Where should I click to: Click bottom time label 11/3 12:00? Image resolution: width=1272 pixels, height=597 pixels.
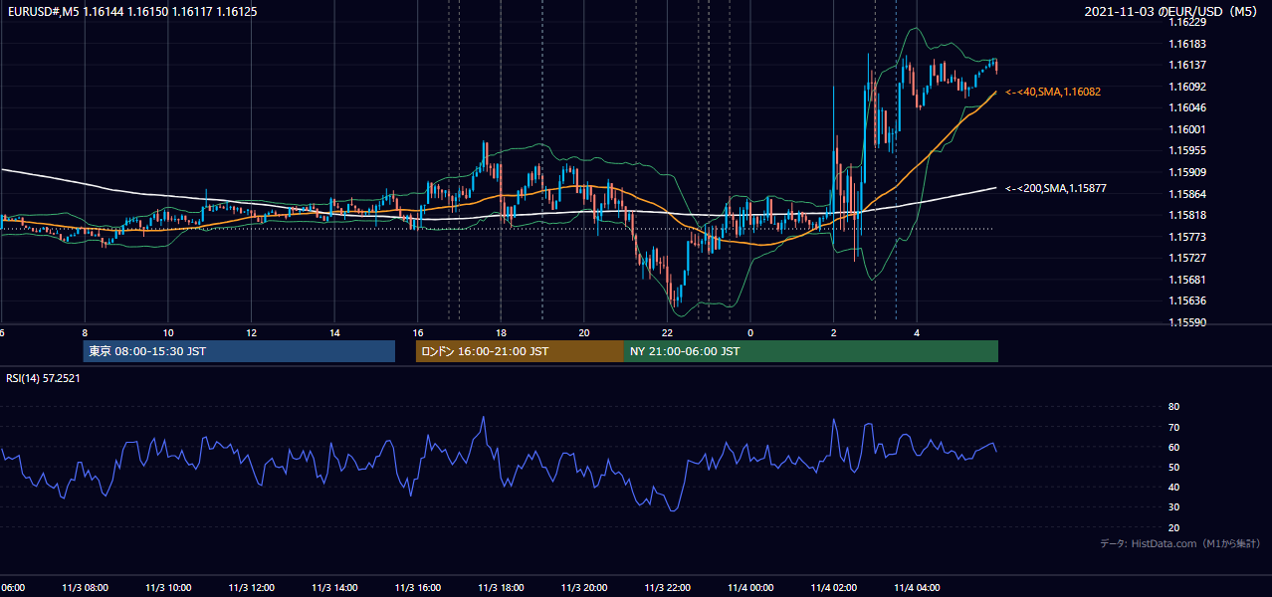252,587
